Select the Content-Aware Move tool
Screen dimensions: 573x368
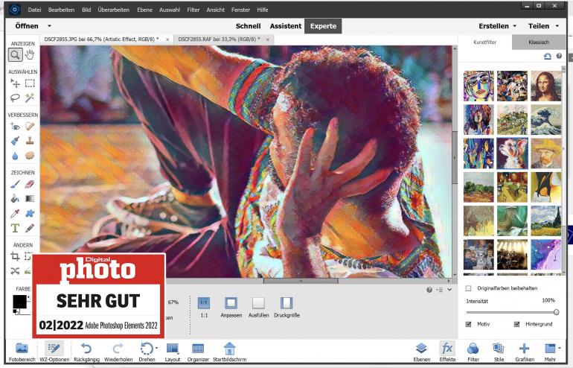point(15,271)
